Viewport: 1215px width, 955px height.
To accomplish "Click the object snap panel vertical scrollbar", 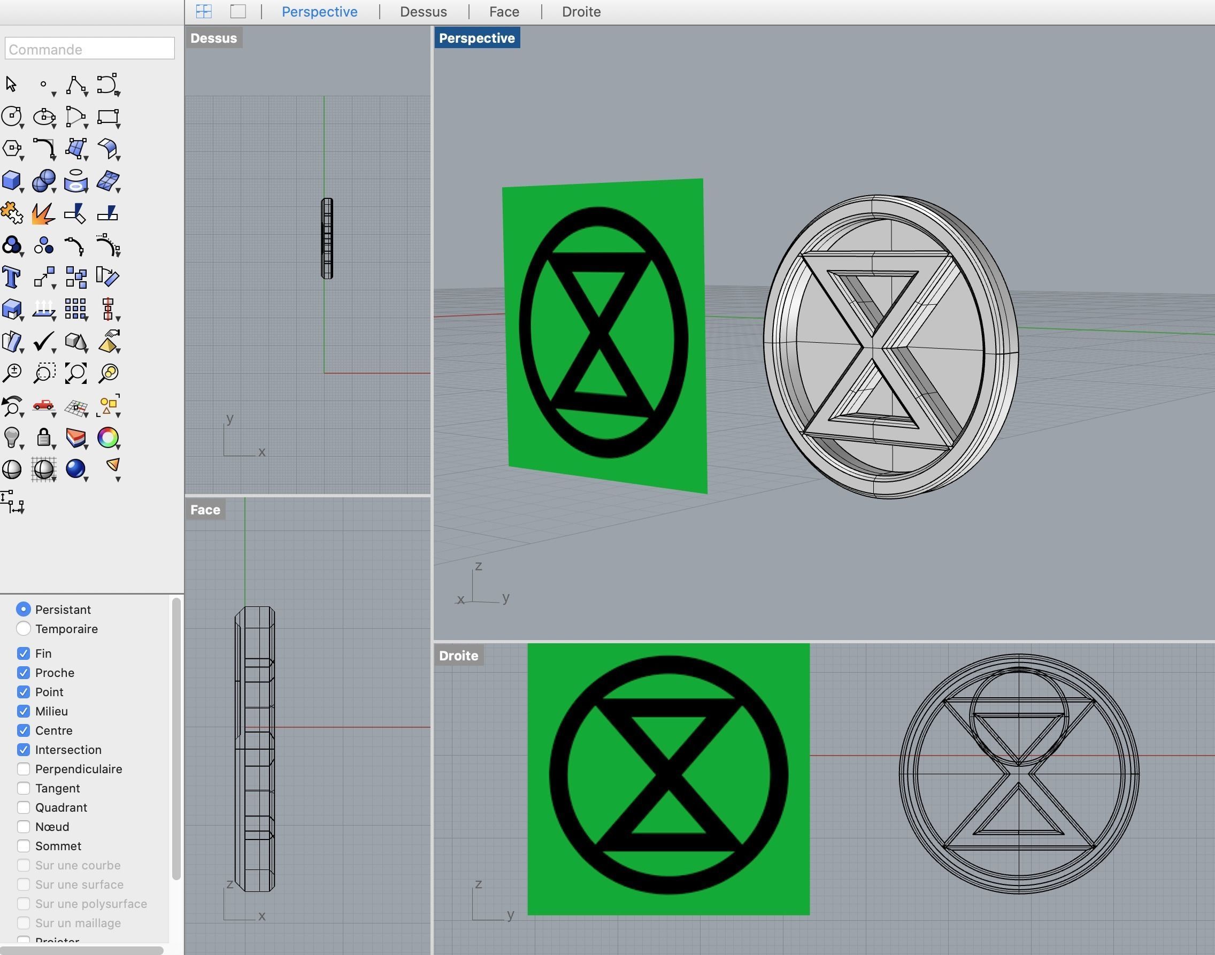I will pyautogui.click(x=176, y=738).
